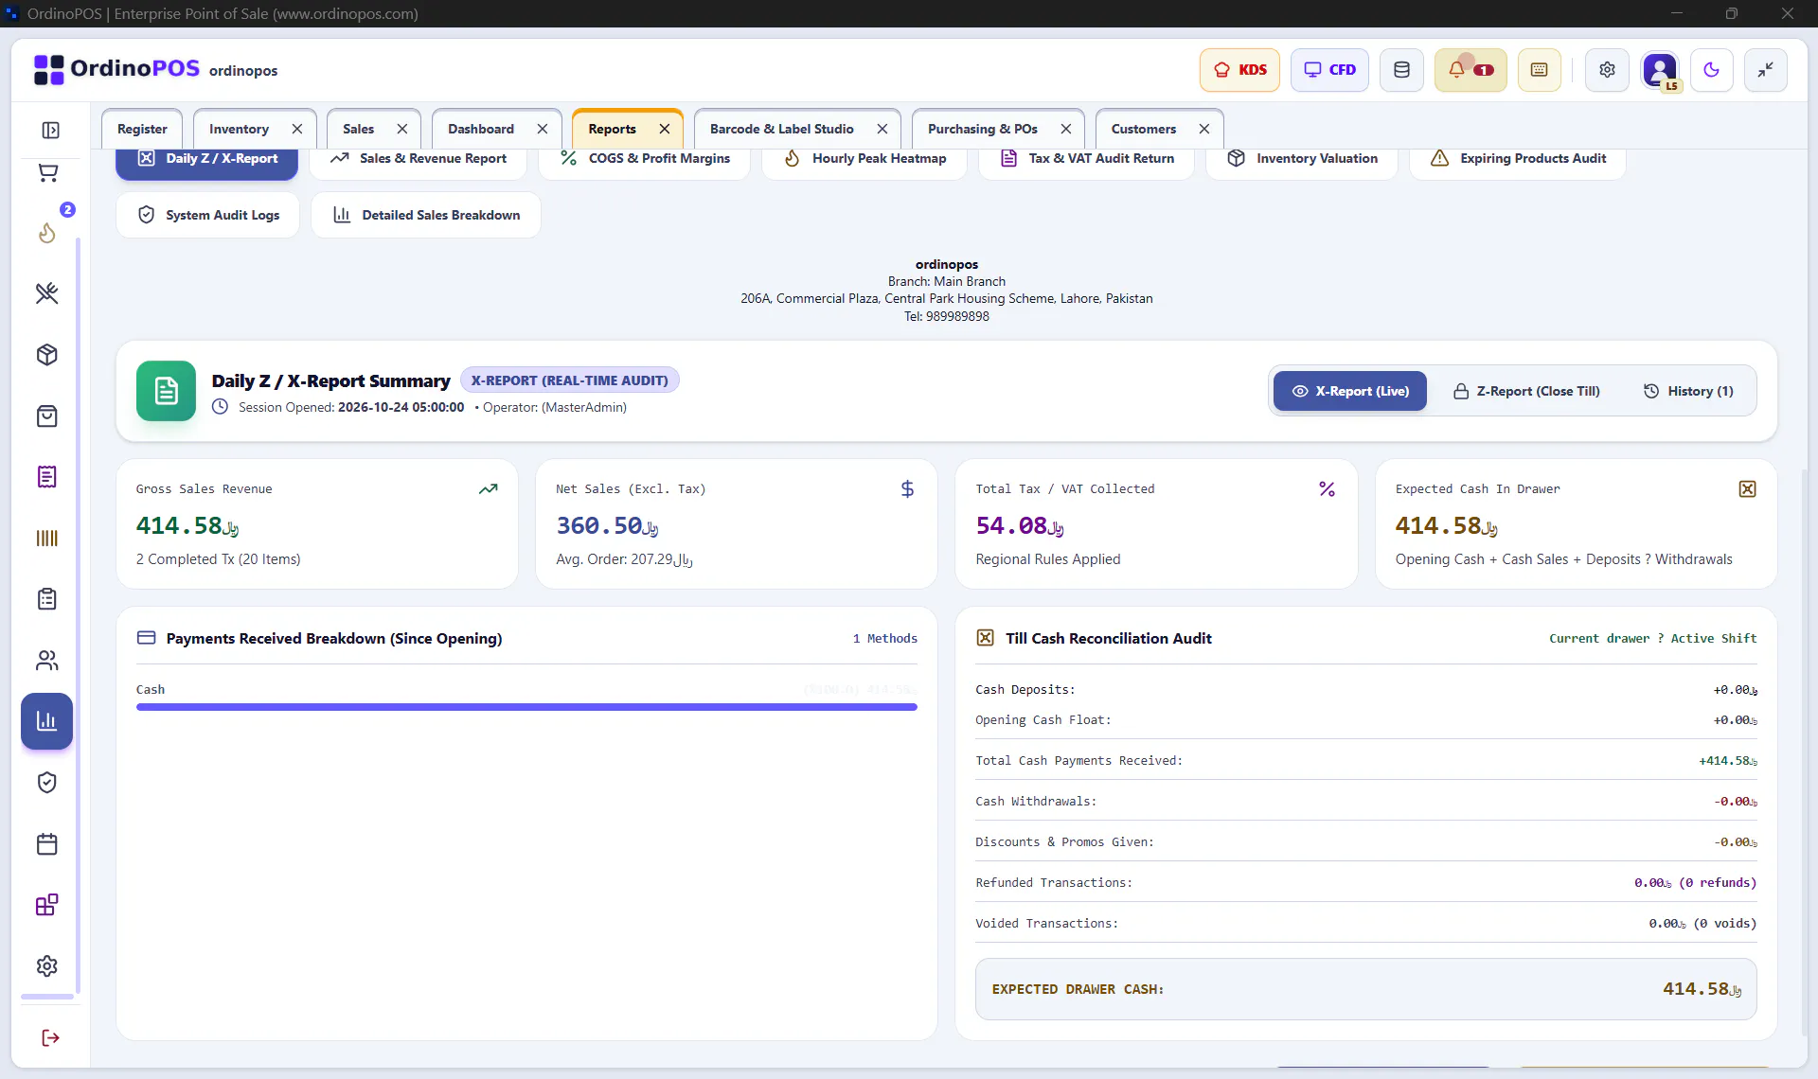Open the CFD customer display
Image resolution: width=1818 pixels, height=1079 pixels.
[x=1329, y=70]
